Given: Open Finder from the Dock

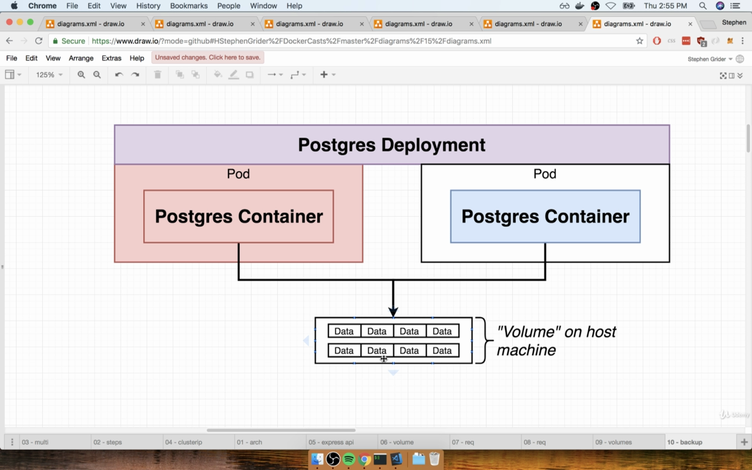Looking at the screenshot, I should point(317,459).
